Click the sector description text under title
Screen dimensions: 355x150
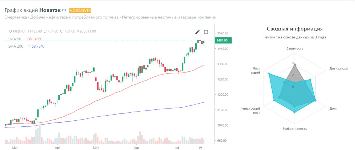110,17
